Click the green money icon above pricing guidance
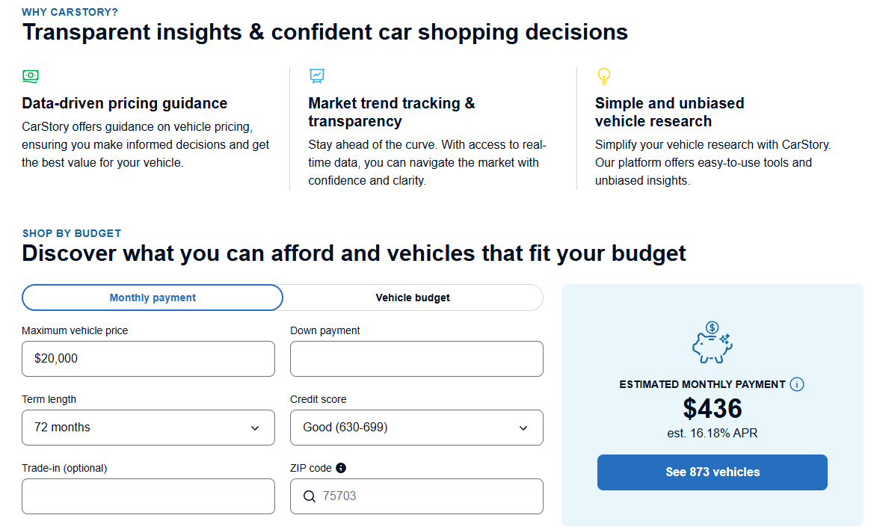 tap(31, 75)
